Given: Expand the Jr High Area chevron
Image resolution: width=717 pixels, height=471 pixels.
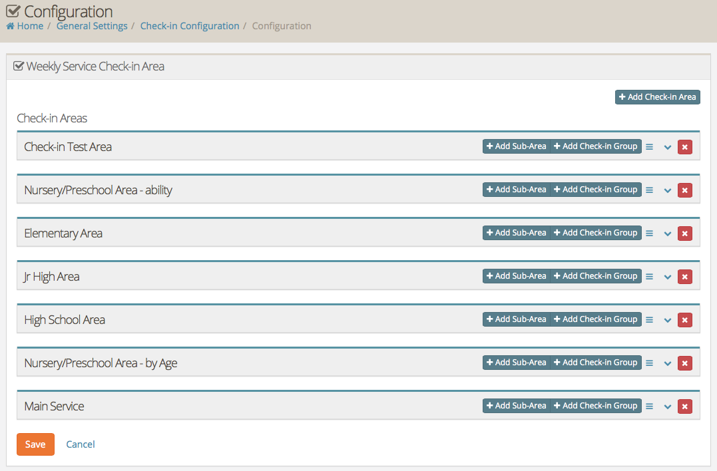Looking at the screenshot, I should (x=667, y=277).
